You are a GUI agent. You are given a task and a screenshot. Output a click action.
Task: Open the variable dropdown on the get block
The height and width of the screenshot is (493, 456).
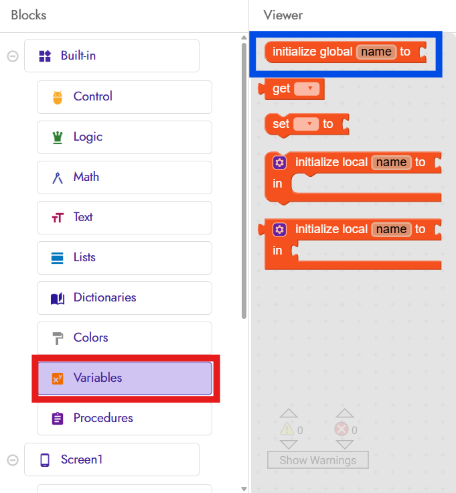tap(309, 89)
